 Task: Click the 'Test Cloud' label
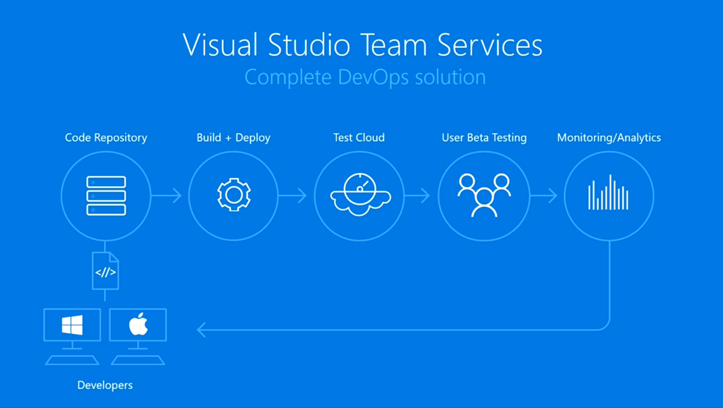(359, 138)
